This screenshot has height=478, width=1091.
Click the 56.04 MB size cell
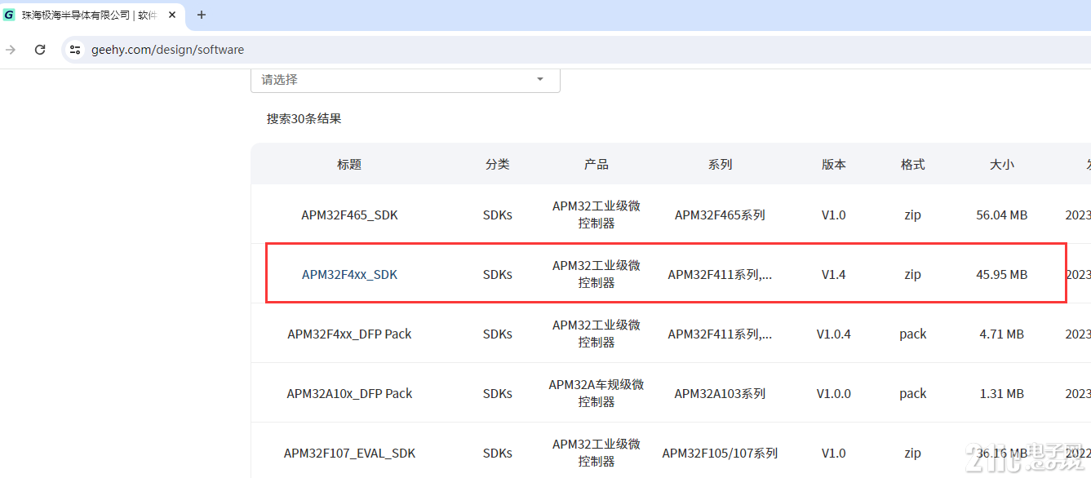pyautogui.click(x=1002, y=215)
